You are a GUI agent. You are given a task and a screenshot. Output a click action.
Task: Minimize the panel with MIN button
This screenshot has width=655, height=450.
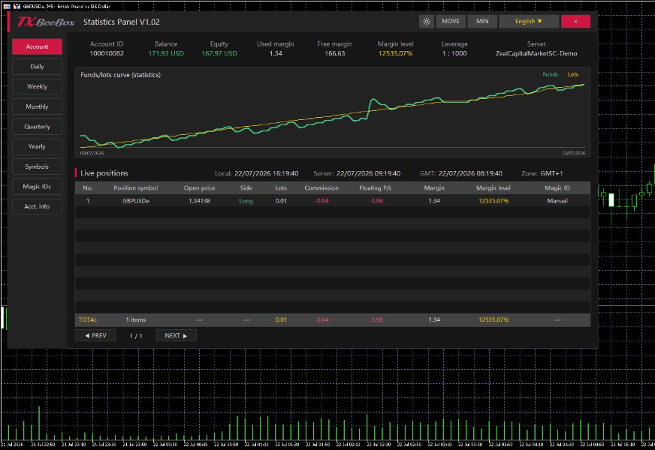pos(482,21)
